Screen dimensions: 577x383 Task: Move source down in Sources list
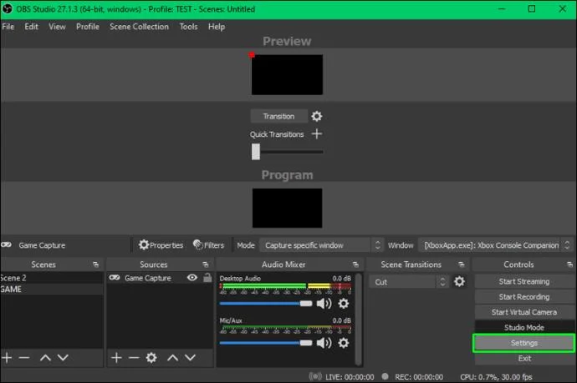191,357
